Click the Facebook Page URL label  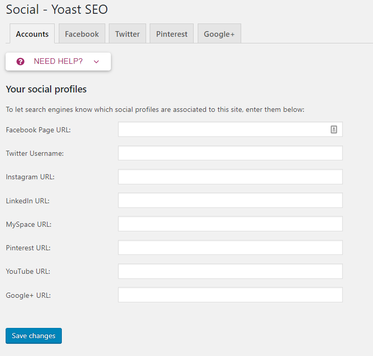point(38,130)
